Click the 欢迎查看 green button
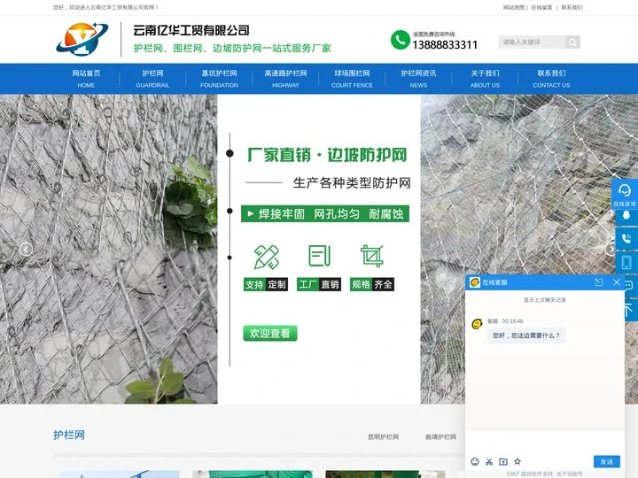 click(x=270, y=334)
